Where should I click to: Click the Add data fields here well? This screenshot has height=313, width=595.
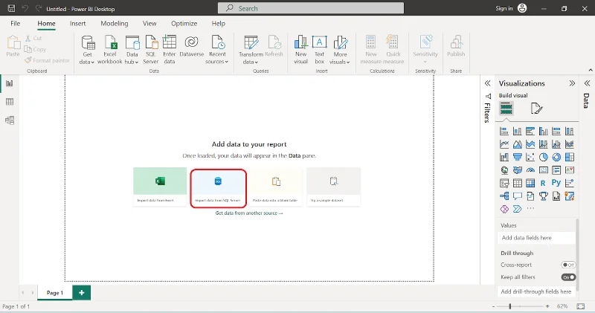pos(536,238)
